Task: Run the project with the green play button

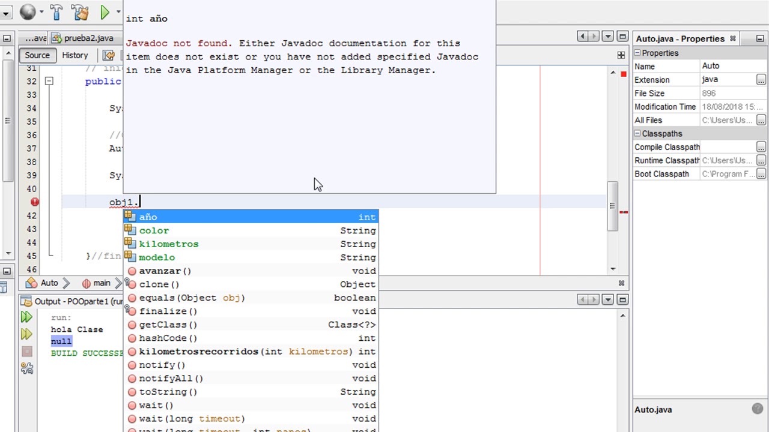Action: point(105,11)
